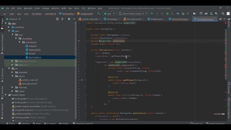Open the Project panel settings gear
Screen dimensions: 231x130
[x=69, y=19]
